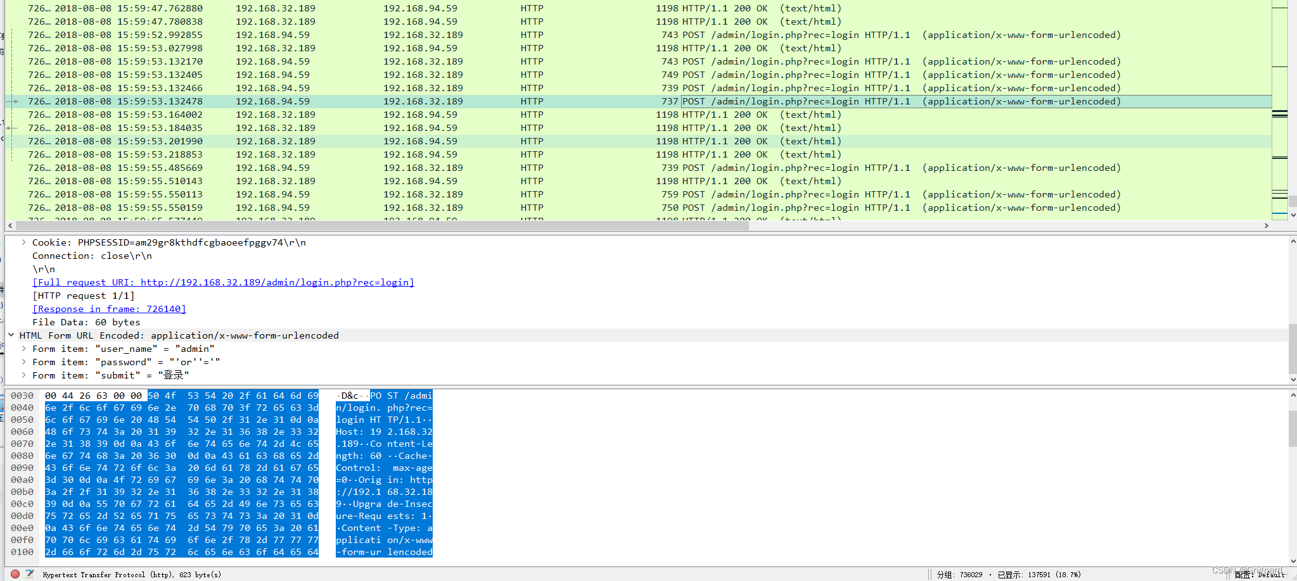Collapse the HTML Form URL Encoded section
Viewport: 1297px width, 581px height.
[x=11, y=335]
